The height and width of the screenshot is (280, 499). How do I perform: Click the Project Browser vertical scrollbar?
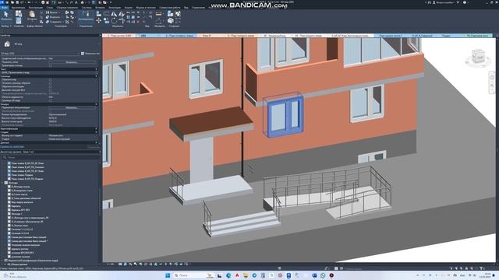point(100,203)
